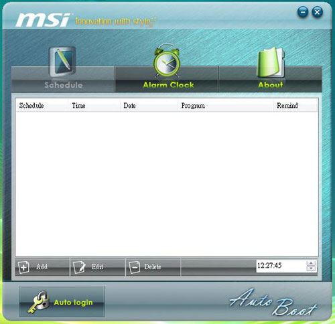Click the plus page icon beside Add

pos(23,267)
